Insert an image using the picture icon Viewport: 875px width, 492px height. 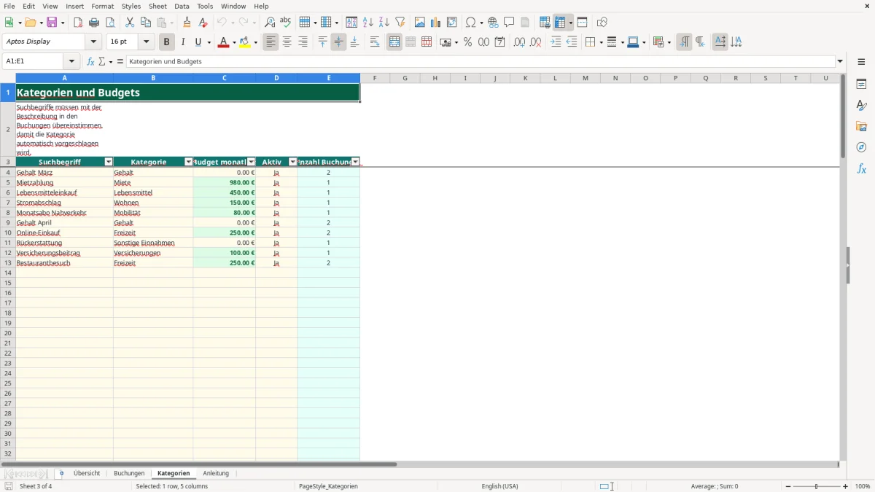pos(420,23)
